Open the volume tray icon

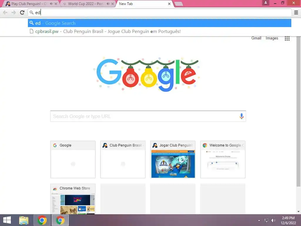coord(273,220)
